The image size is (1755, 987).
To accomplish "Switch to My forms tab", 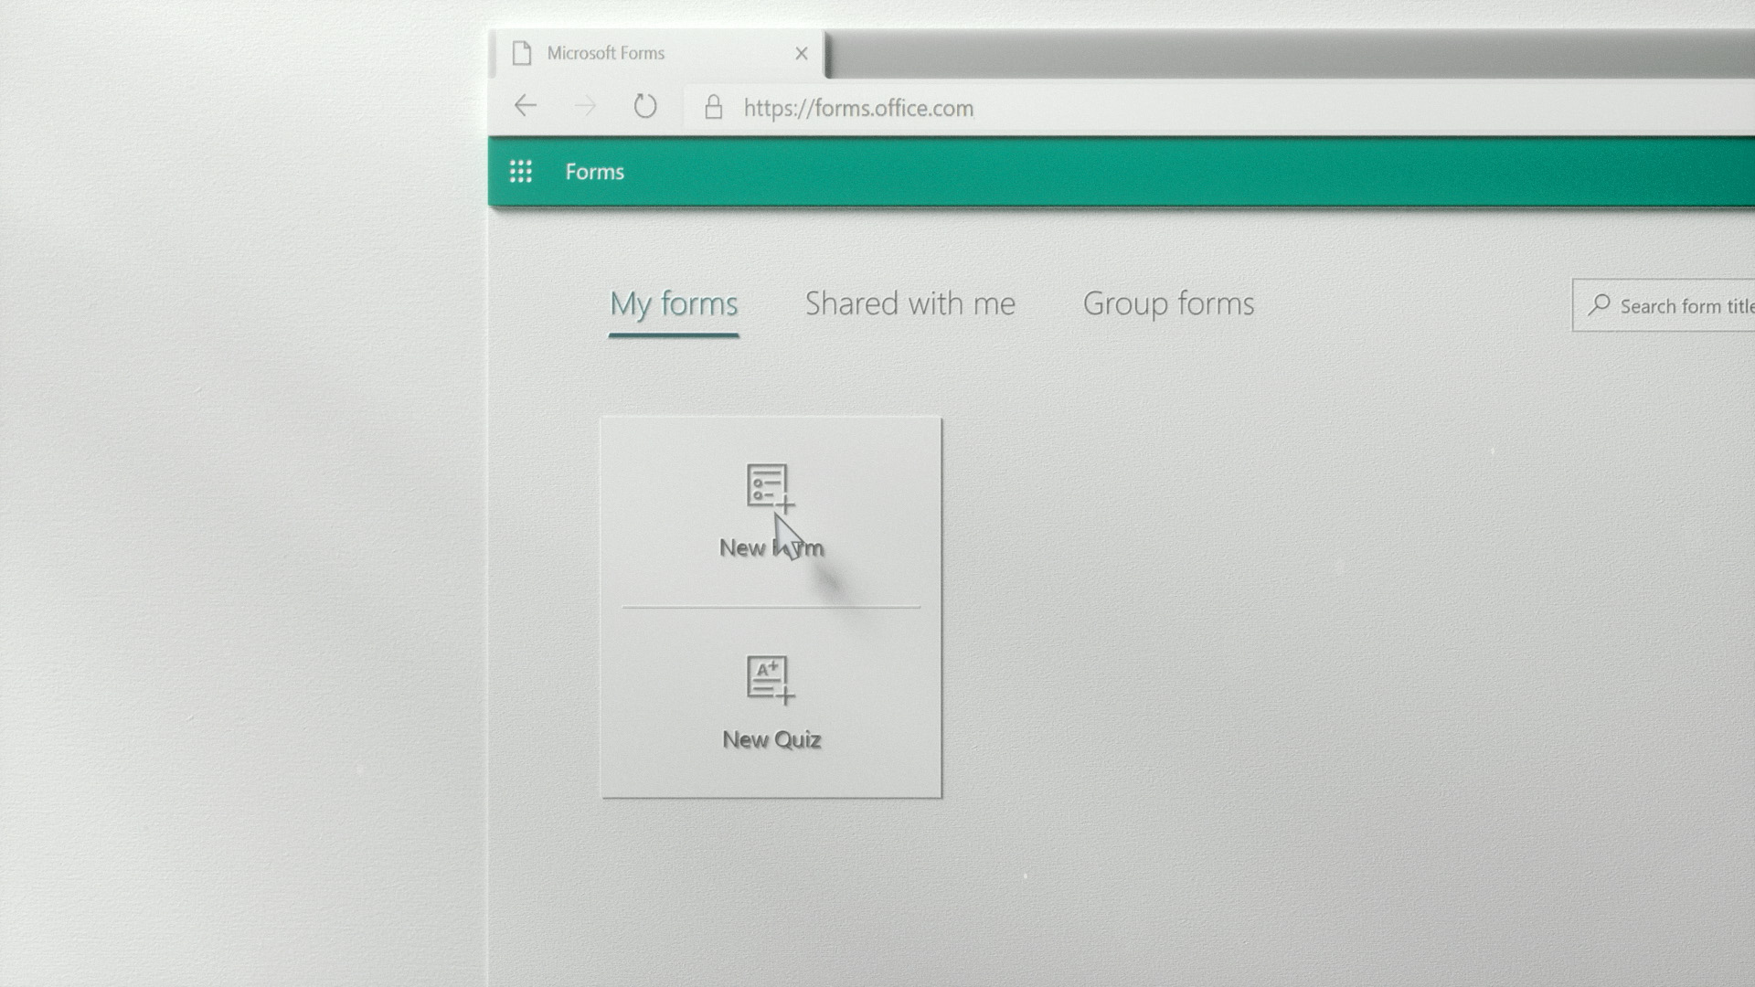I will pyautogui.click(x=674, y=304).
